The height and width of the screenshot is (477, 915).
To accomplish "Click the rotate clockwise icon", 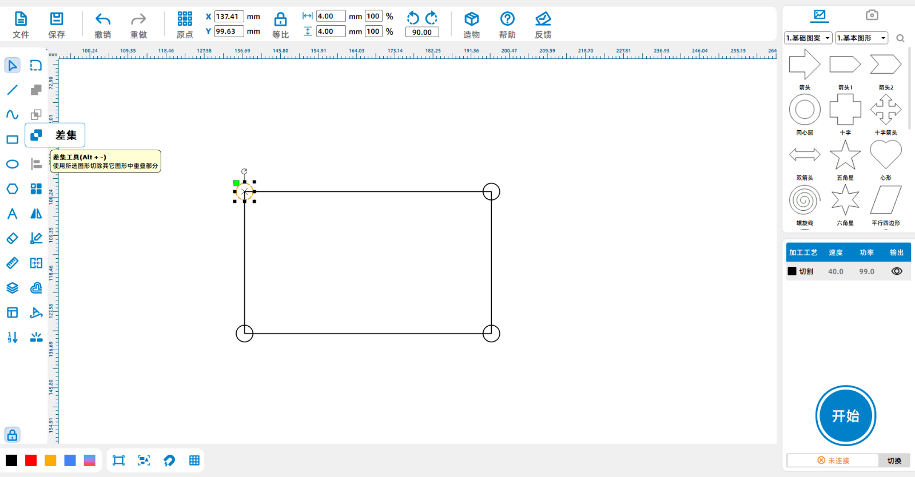I will (432, 18).
